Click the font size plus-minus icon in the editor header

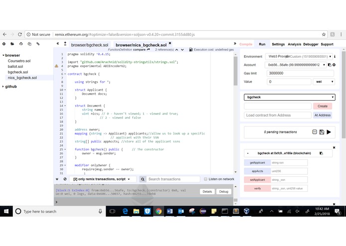coord(65,43)
